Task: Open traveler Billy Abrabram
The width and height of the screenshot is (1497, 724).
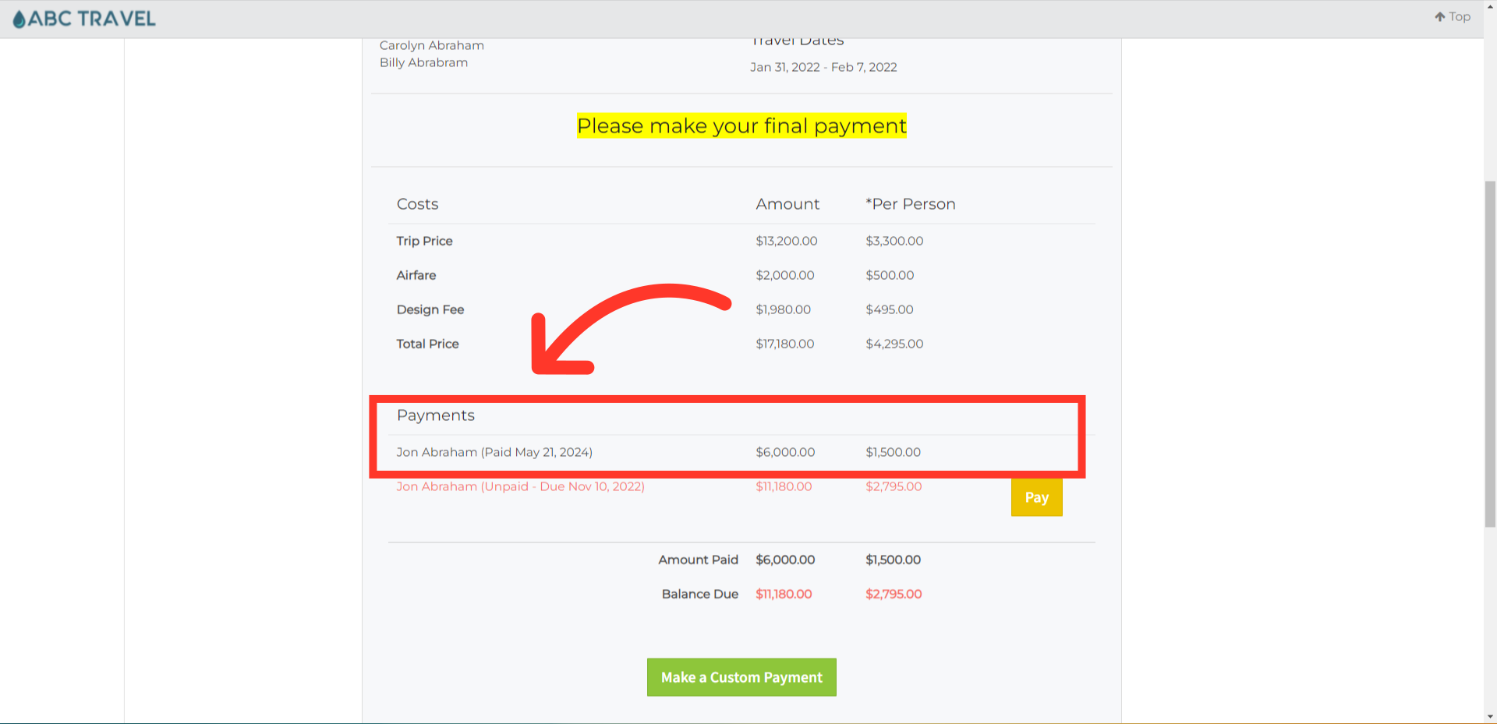Action: tap(423, 62)
